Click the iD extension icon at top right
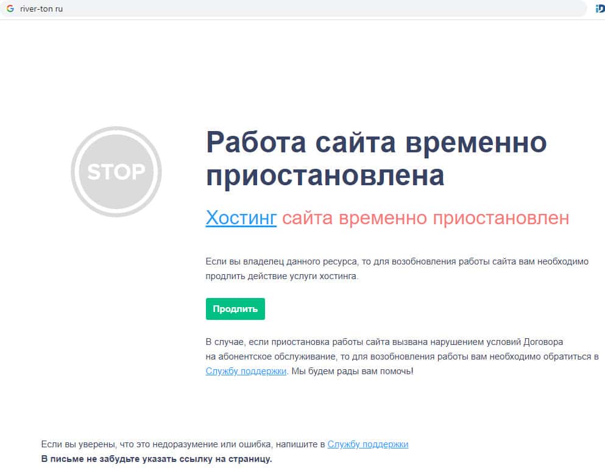The image size is (605, 468). point(600,9)
